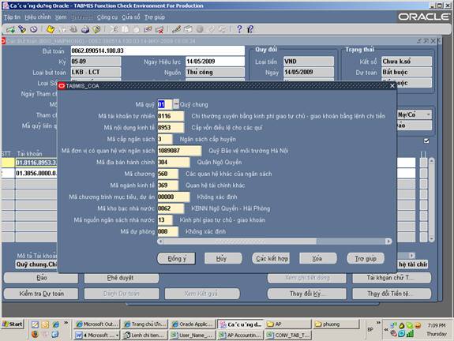Click the Find flashlight toolbar icon

(x=22, y=29)
